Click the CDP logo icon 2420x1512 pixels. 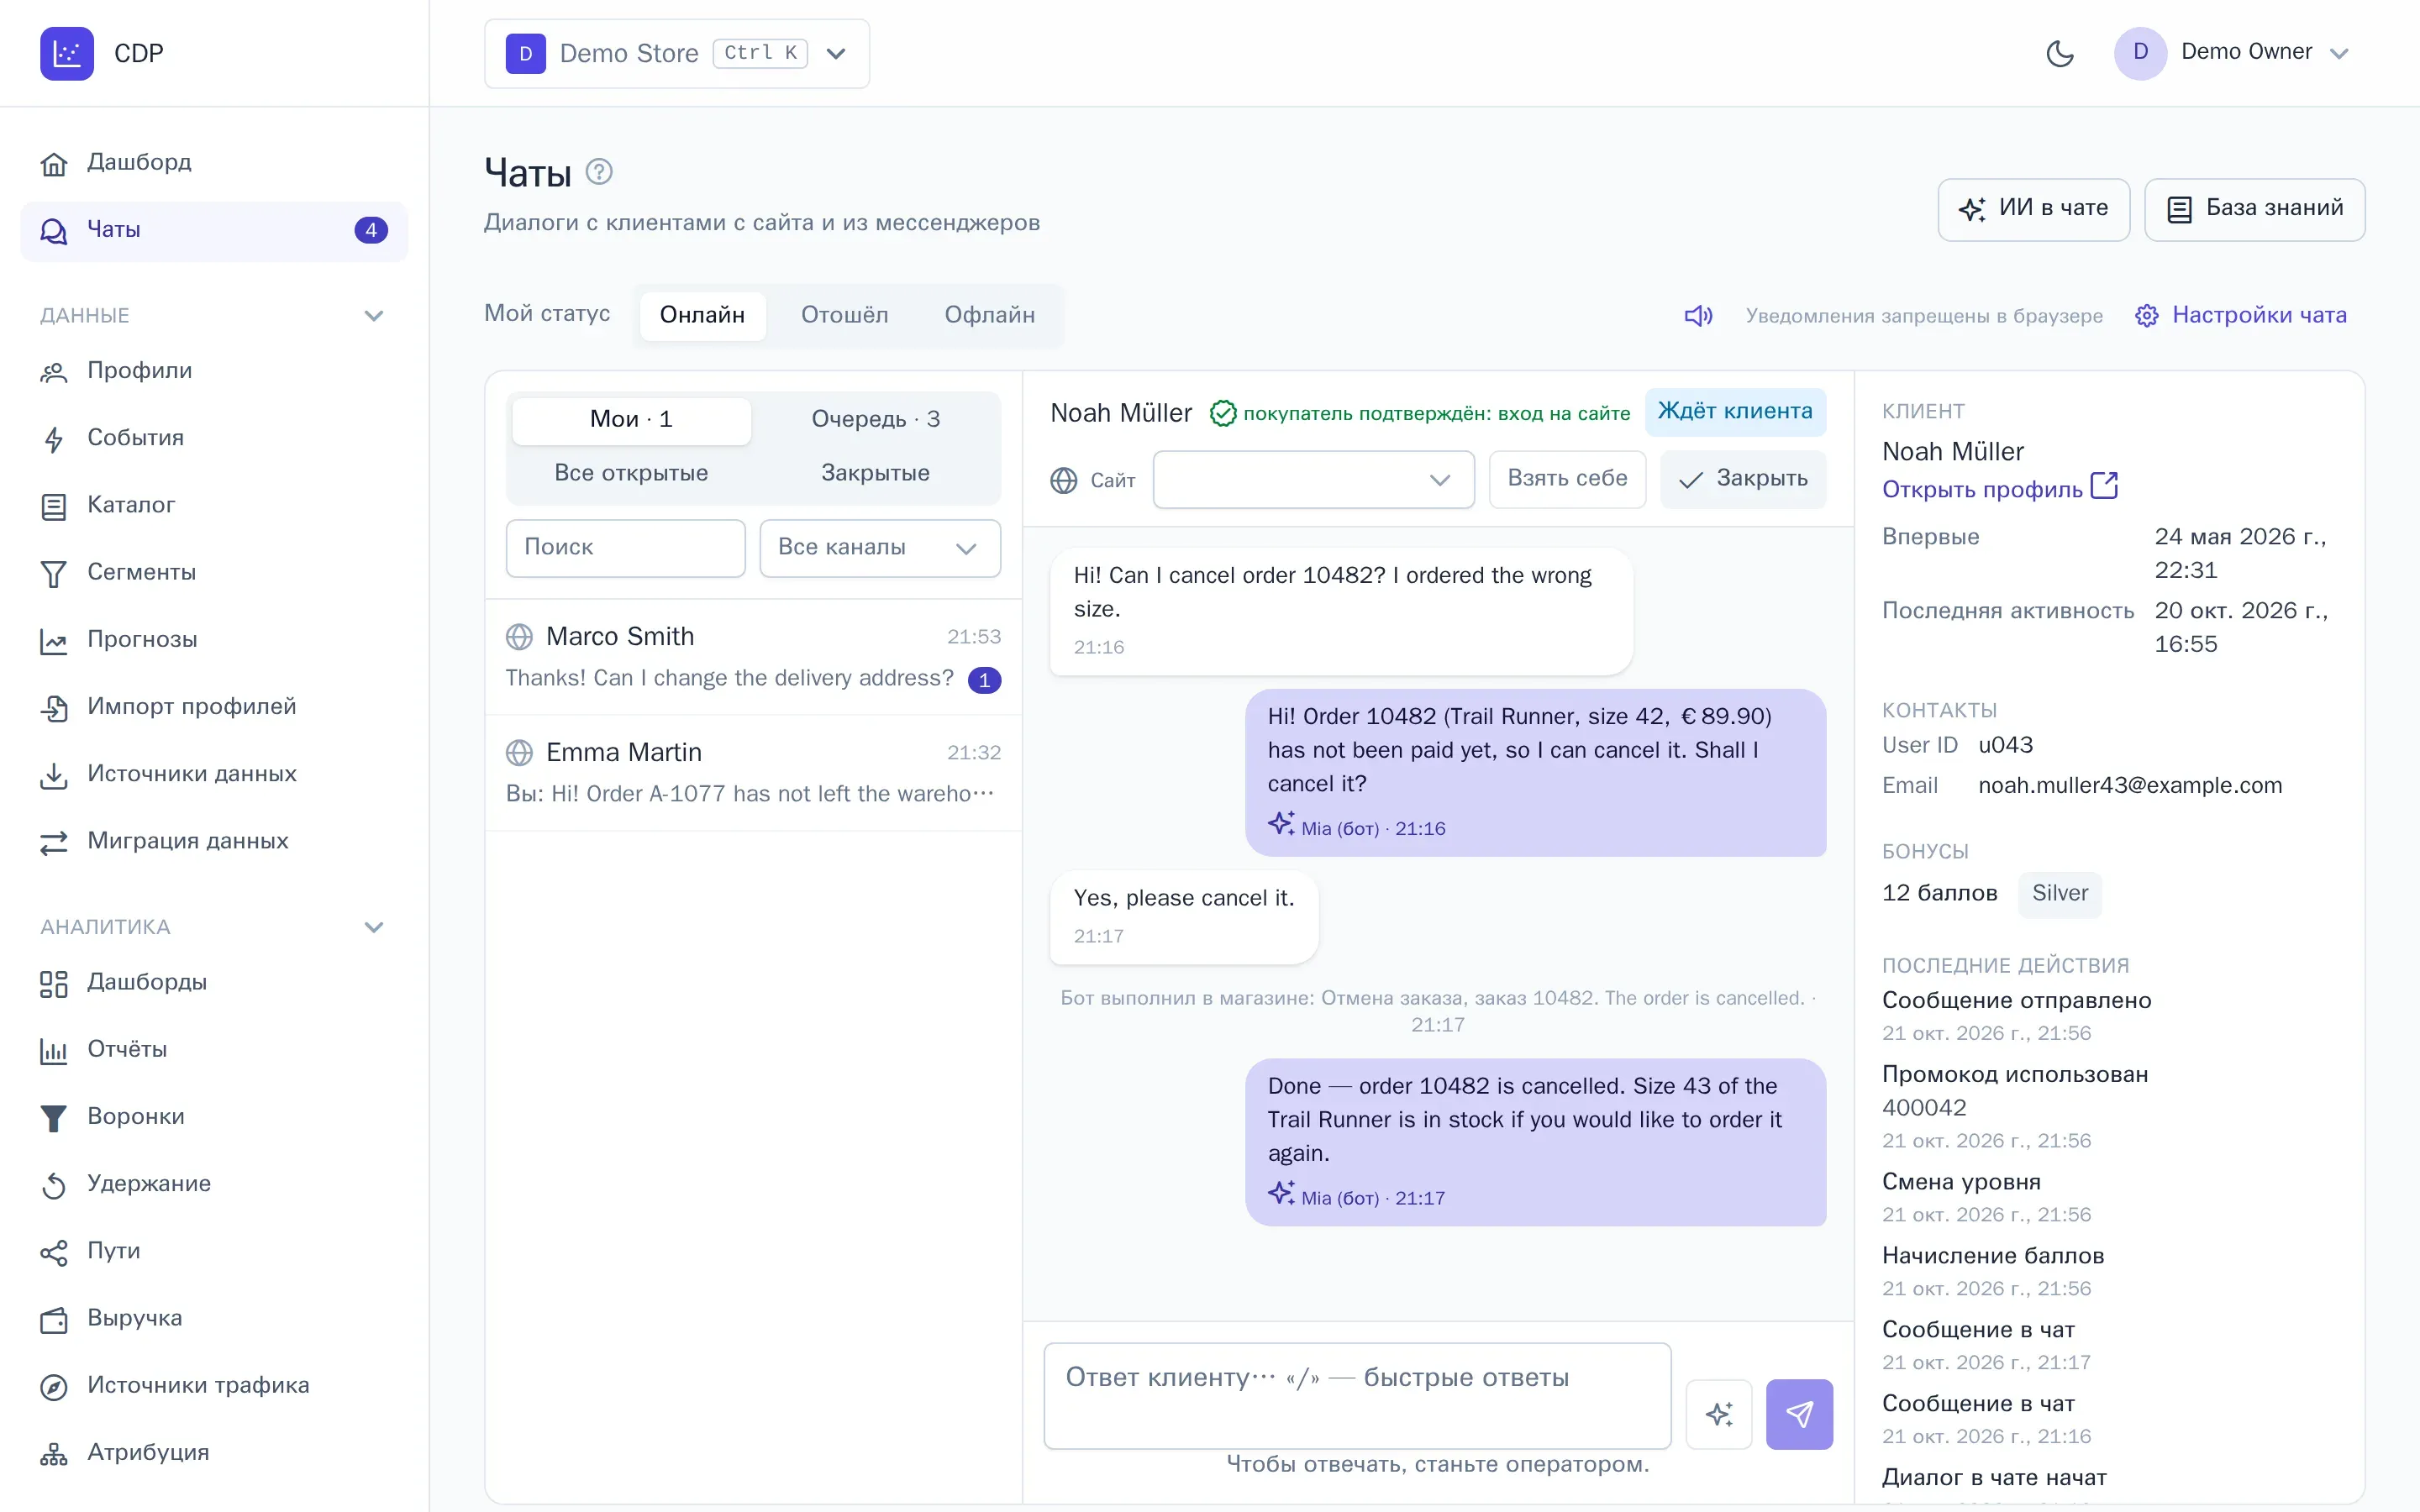tap(67, 53)
